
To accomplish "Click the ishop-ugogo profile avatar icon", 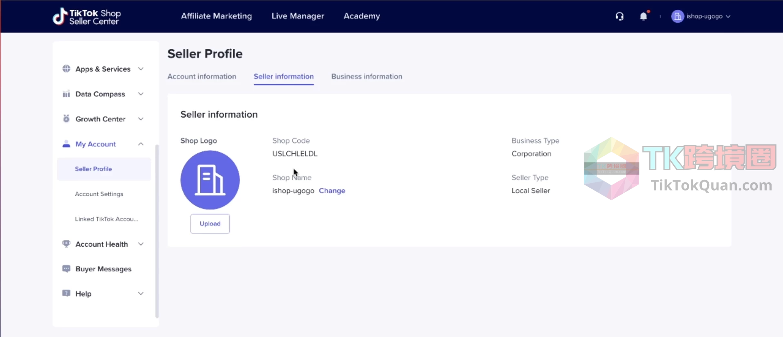I will (677, 16).
